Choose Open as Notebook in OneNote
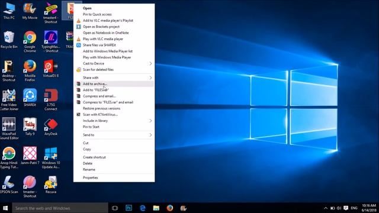 (x=114, y=33)
